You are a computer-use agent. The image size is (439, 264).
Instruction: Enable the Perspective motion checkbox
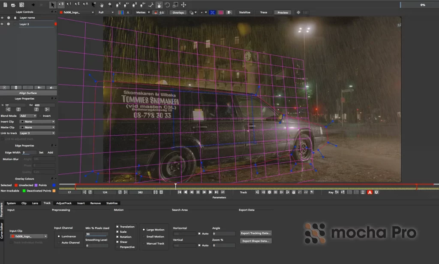tap(117, 247)
